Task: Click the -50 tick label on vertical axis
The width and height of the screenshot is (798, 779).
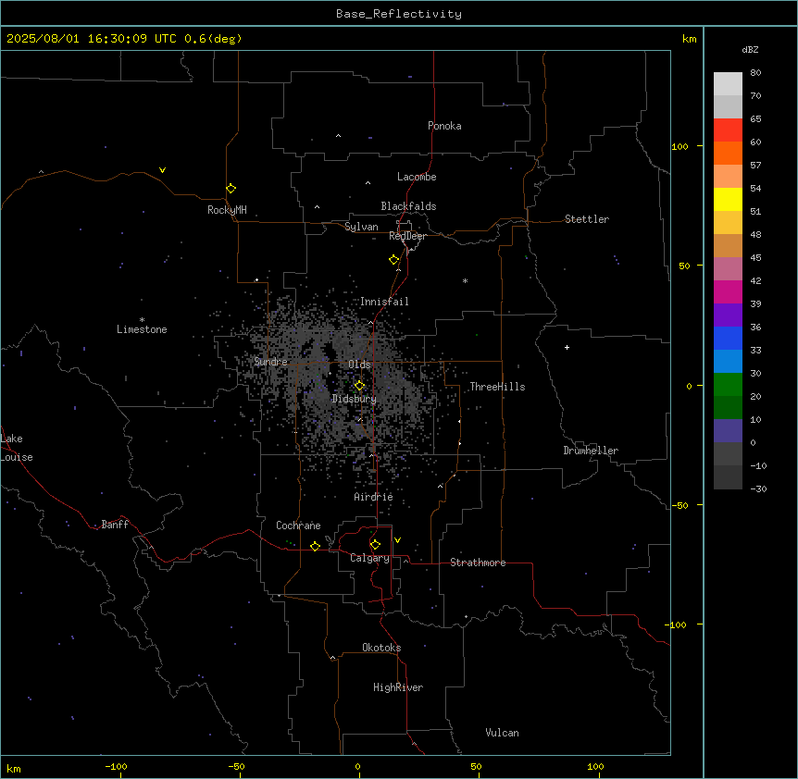Action: (680, 505)
